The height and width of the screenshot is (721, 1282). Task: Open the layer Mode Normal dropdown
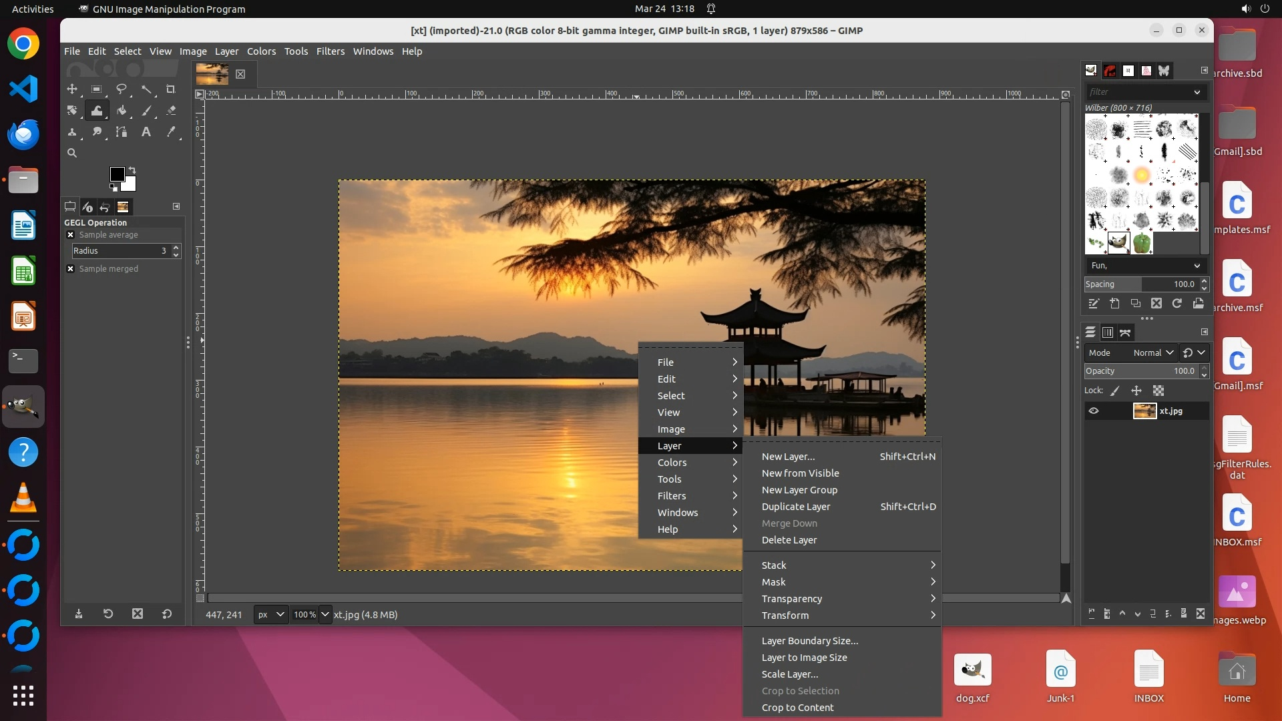point(1153,352)
